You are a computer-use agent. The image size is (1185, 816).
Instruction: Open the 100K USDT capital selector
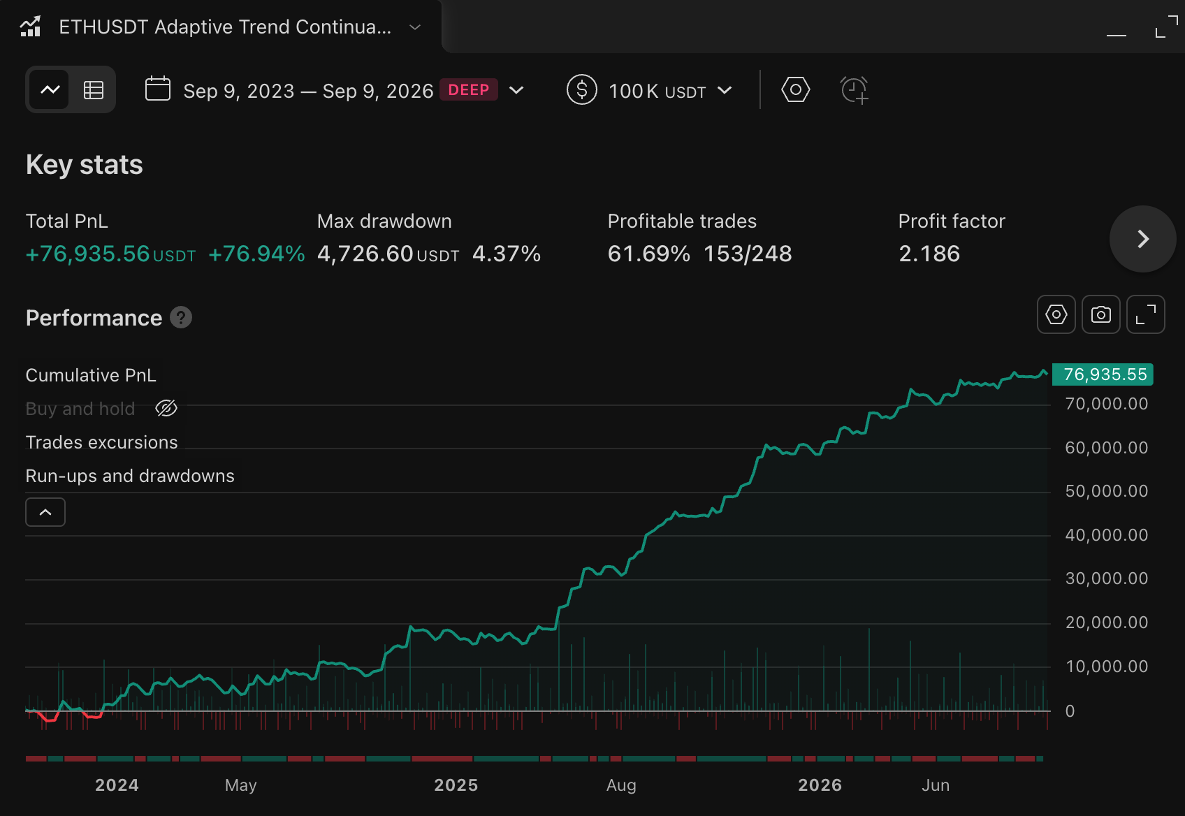pos(657,91)
